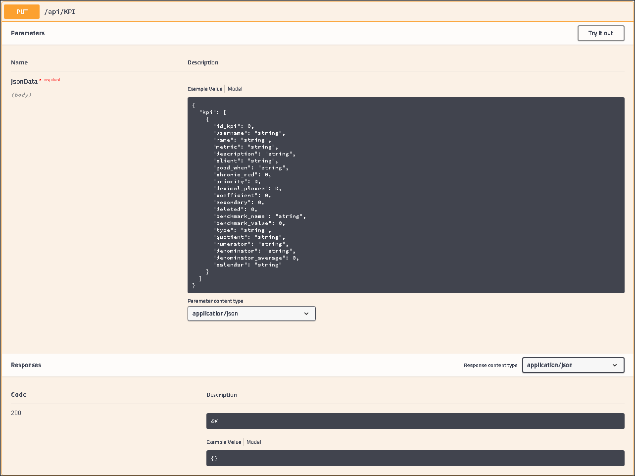Click the "benchmark_value": 0 line

pos(249,223)
